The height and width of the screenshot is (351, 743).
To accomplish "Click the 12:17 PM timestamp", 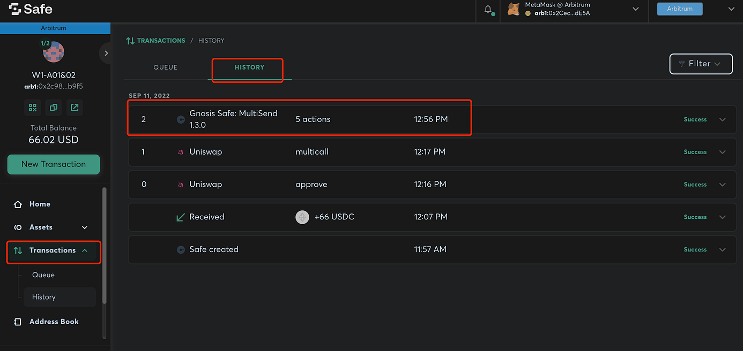I will pyautogui.click(x=430, y=152).
